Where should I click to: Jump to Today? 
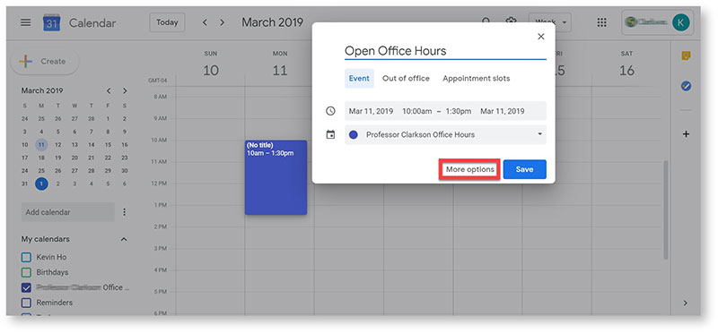tap(167, 22)
